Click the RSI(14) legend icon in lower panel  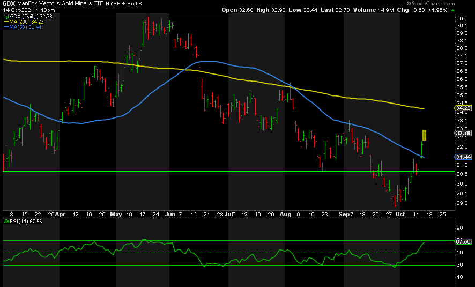6,222
